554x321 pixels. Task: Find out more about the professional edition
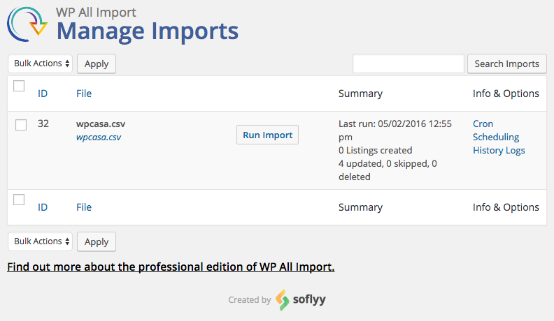tap(171, 267)
